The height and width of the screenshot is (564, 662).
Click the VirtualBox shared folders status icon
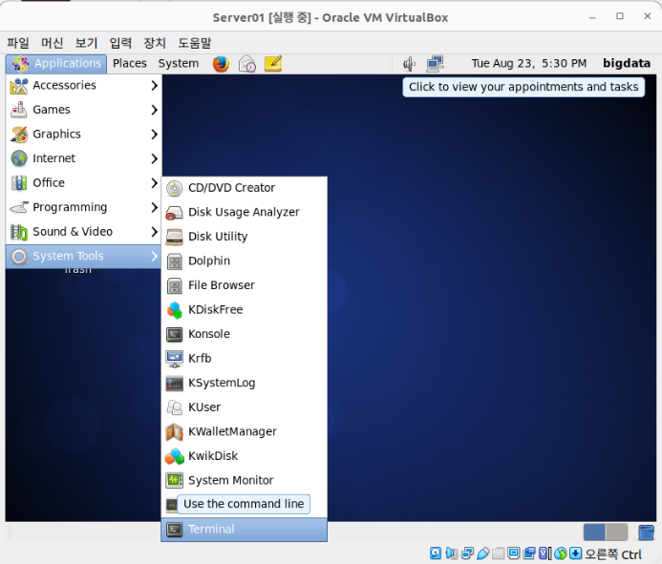click(499, 554)
